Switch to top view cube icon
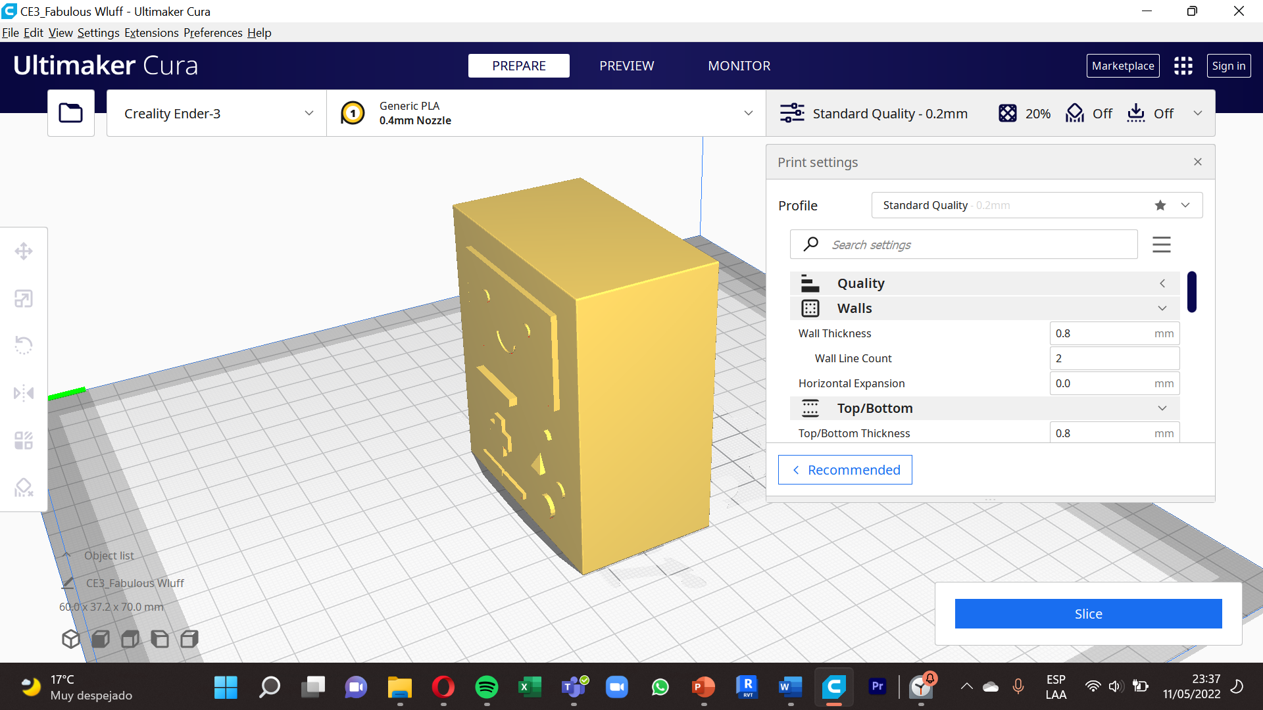1263x710 pixels. click(130, 639)
